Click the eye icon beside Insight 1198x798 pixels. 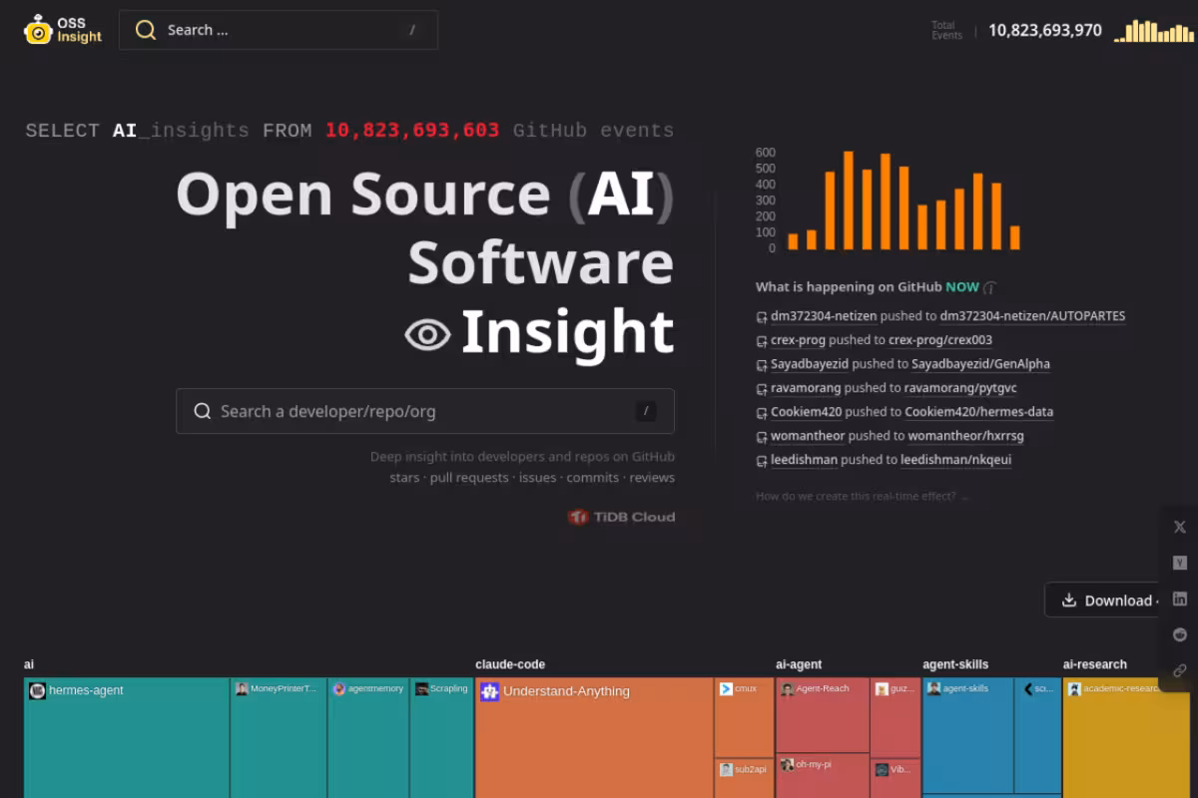[427, 334]
